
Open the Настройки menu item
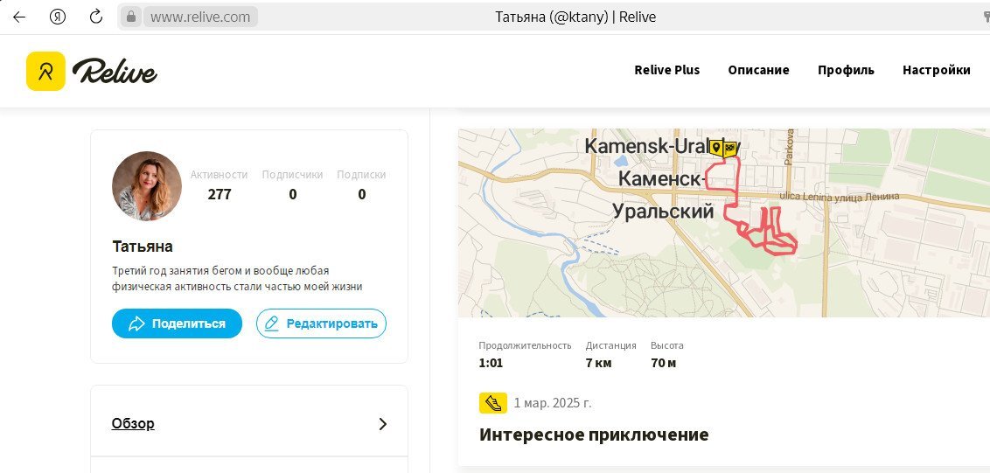(x=937, y=70)
